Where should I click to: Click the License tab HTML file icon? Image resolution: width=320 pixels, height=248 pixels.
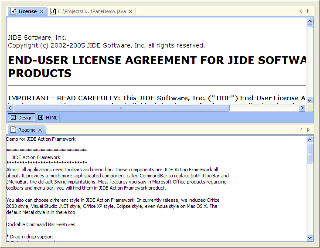[x=13, y=11]
